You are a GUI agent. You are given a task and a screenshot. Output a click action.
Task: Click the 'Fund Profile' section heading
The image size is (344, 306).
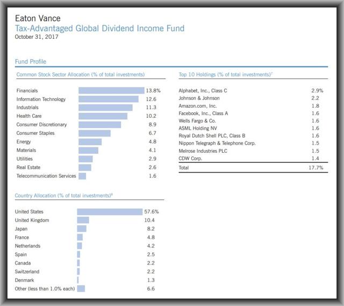[31, 61]
